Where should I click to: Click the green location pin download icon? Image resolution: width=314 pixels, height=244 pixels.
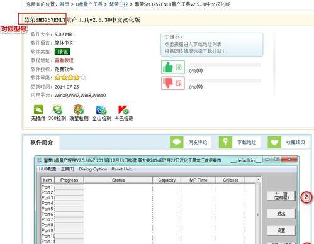225,142
